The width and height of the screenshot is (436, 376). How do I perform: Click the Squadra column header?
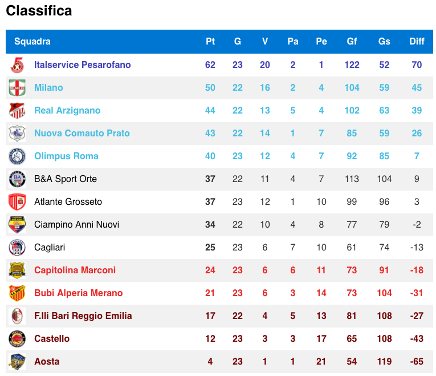coord(32,42)
